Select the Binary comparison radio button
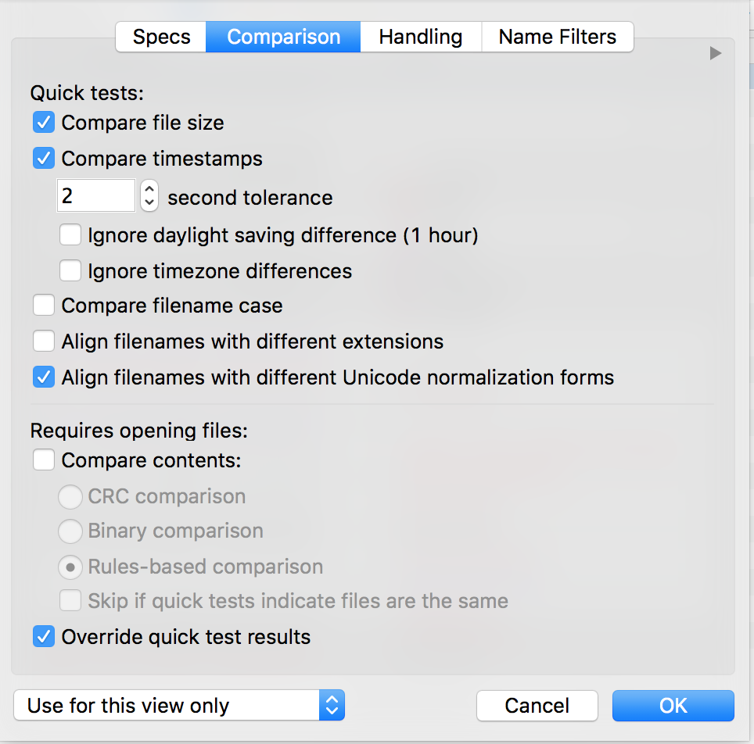 click(x=70, y=531)
